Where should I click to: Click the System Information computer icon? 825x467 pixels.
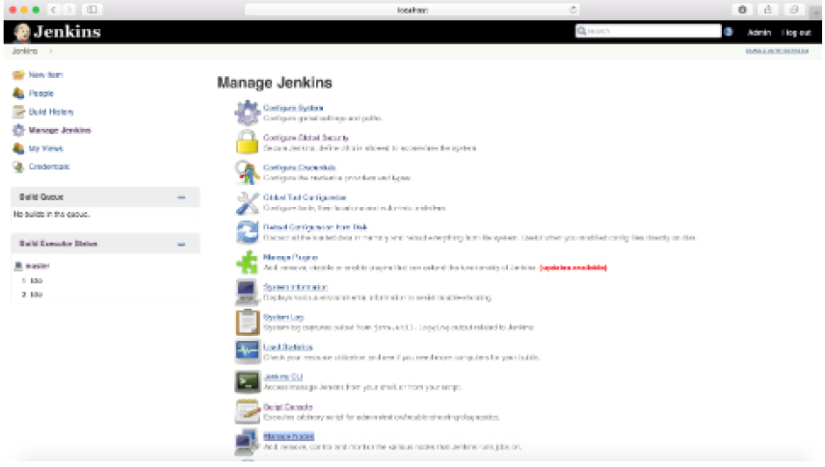pos(247,293)
